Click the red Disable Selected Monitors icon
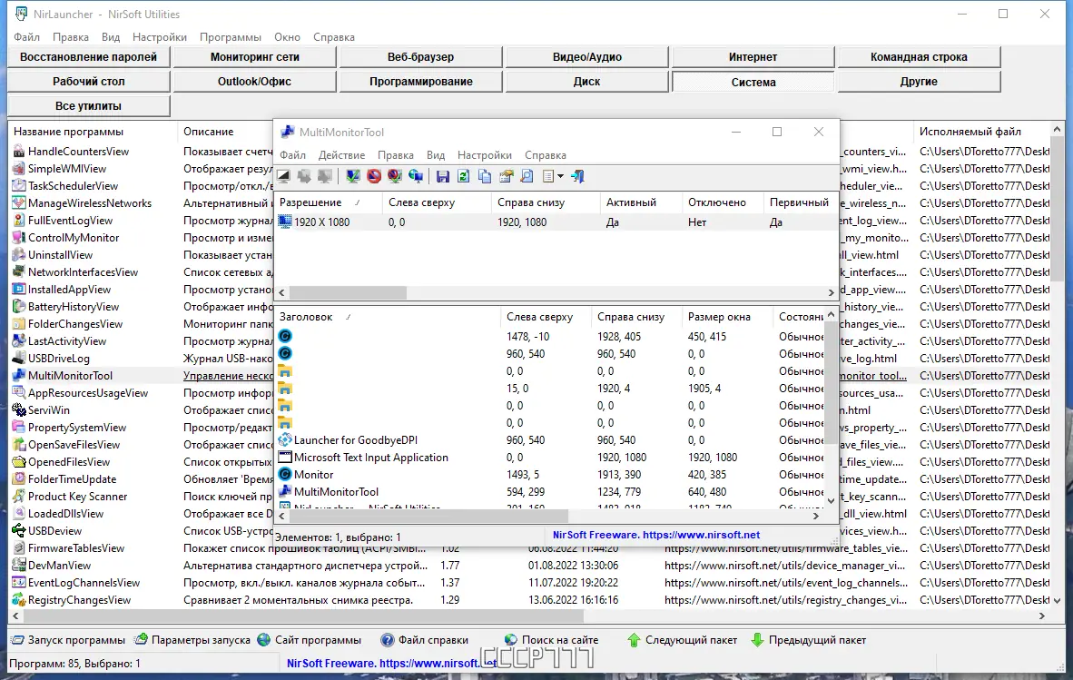This screenshot has width=1073, height=680. (374, 176)
